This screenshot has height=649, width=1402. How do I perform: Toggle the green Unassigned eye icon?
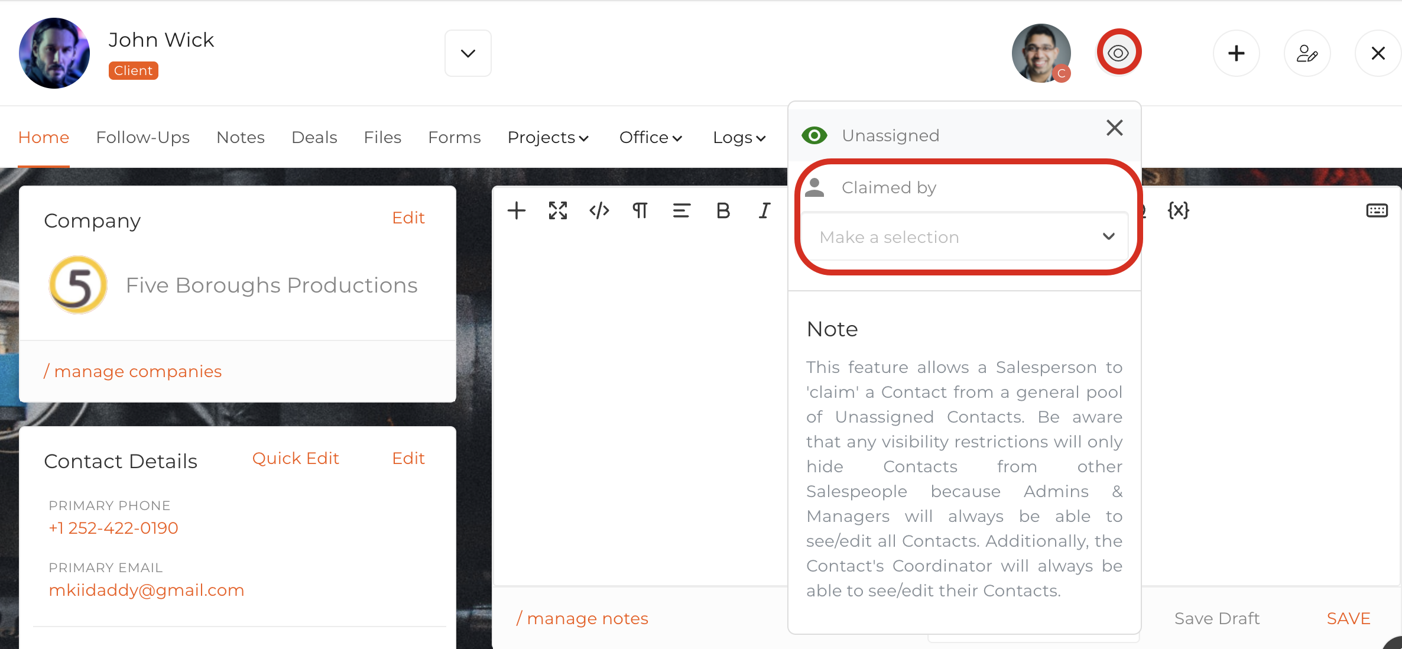coord(814,135)
